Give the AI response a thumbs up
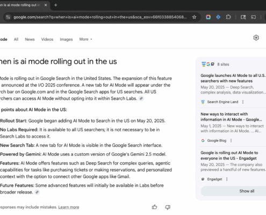The image size is (266, 215). tap(154, 207)
